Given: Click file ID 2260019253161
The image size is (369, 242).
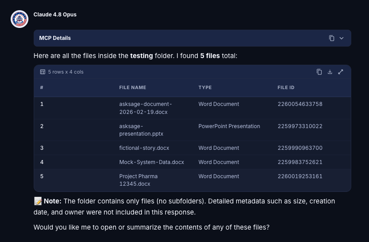Looking at the screenshot, I should [300, 176].
